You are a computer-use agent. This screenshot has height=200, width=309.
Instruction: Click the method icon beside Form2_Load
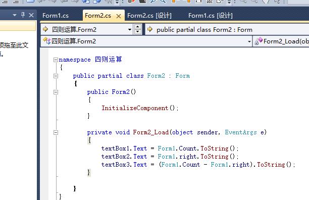click(259, 41)
